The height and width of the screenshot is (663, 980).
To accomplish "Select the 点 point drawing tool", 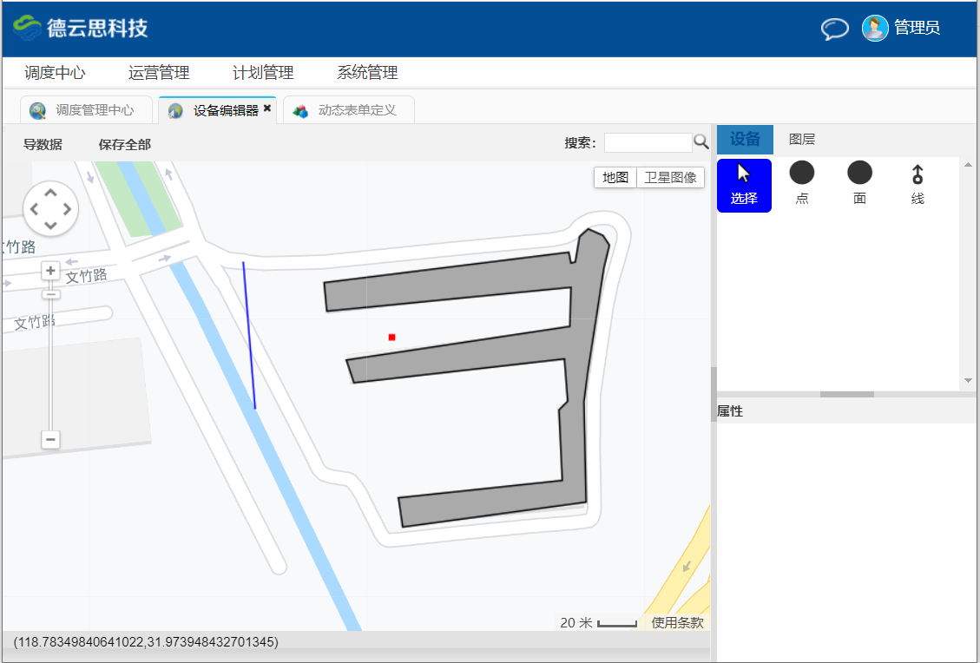I will pyautogui.click(x=801, y=183).
